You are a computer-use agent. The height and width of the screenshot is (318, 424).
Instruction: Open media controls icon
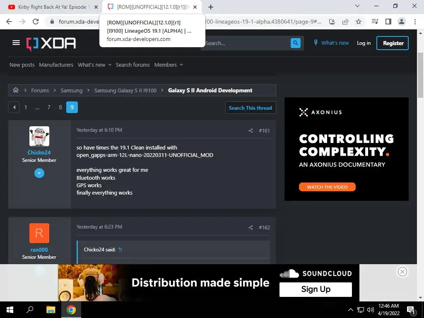pos(375,22)
